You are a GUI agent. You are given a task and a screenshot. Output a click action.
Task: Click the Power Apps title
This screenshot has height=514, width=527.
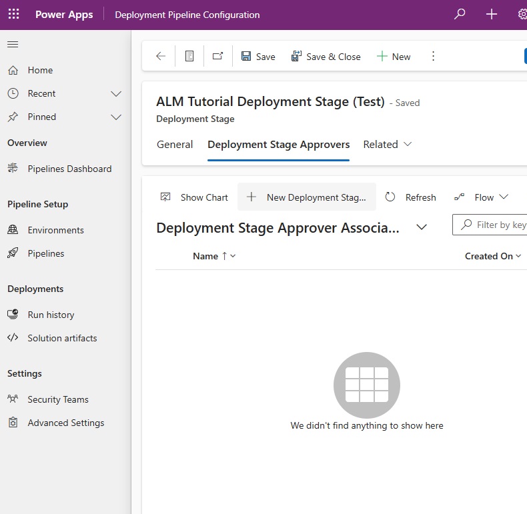[x=64, y=15]
